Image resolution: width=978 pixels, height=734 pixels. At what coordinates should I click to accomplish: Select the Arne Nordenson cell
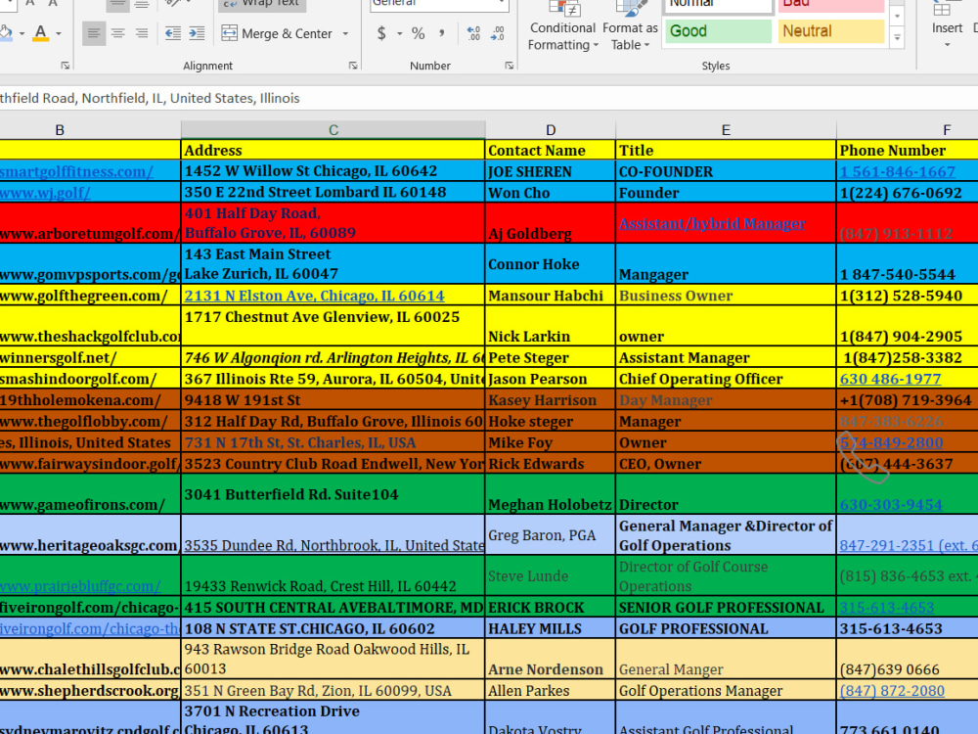click(550, 659)
